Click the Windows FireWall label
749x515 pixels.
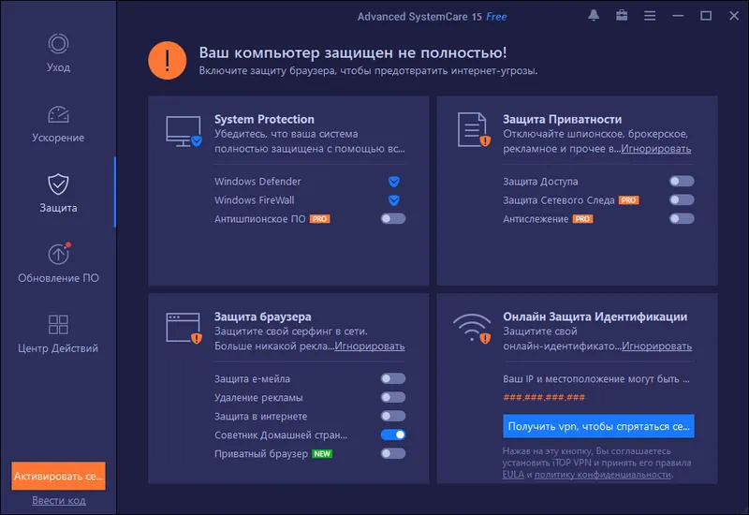click(x=254, y=200)
